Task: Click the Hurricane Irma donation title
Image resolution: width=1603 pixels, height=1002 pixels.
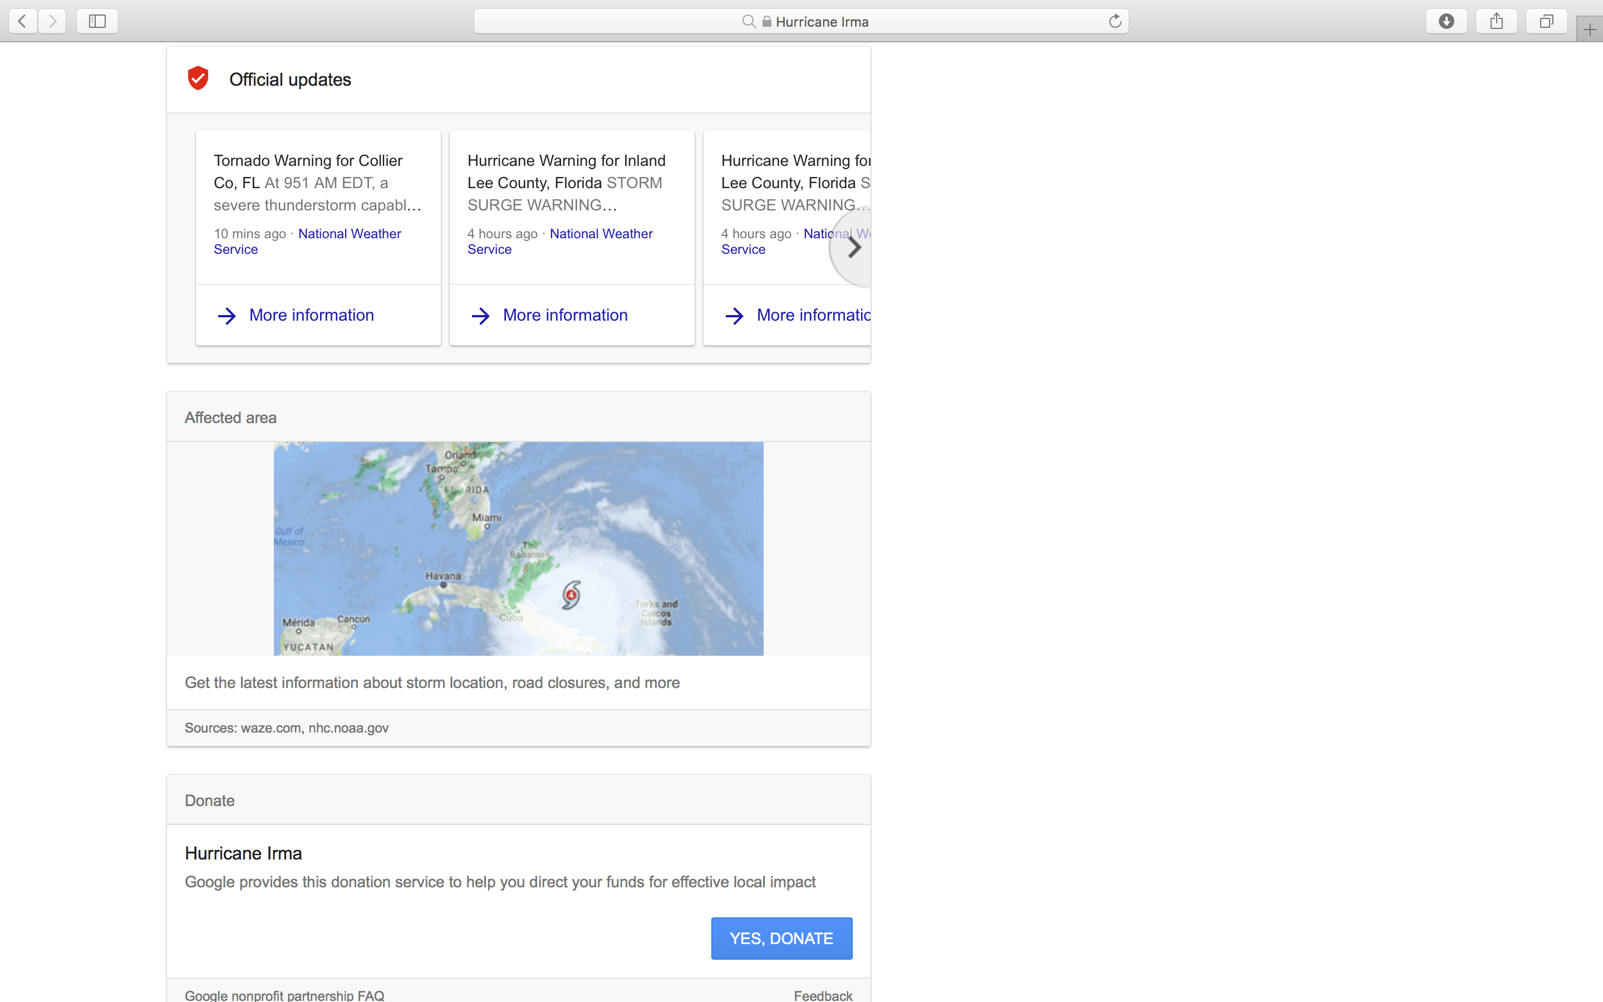Action: [x=243, y=853]
